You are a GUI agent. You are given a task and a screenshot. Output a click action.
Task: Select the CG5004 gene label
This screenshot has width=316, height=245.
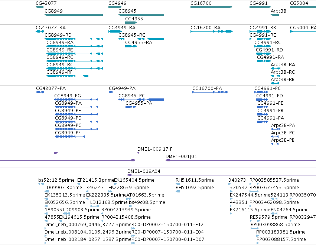(x=299, y=3)
